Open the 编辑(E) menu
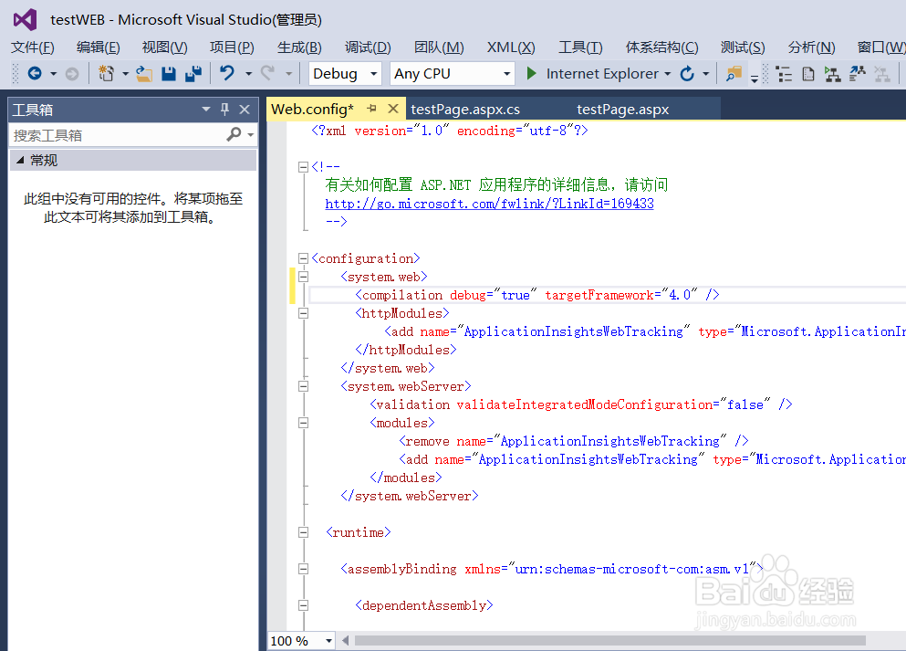Viewport: 906px width, 651px height. point(99,47)
